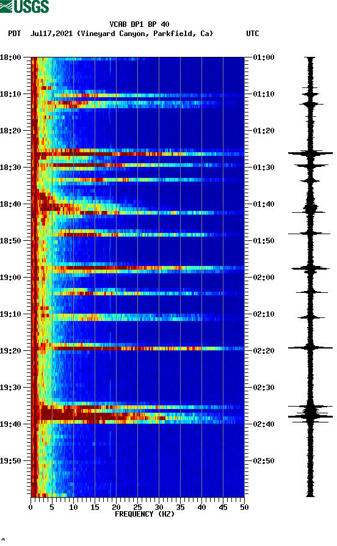Click the 18:20 PDT time label

[10, 131]
